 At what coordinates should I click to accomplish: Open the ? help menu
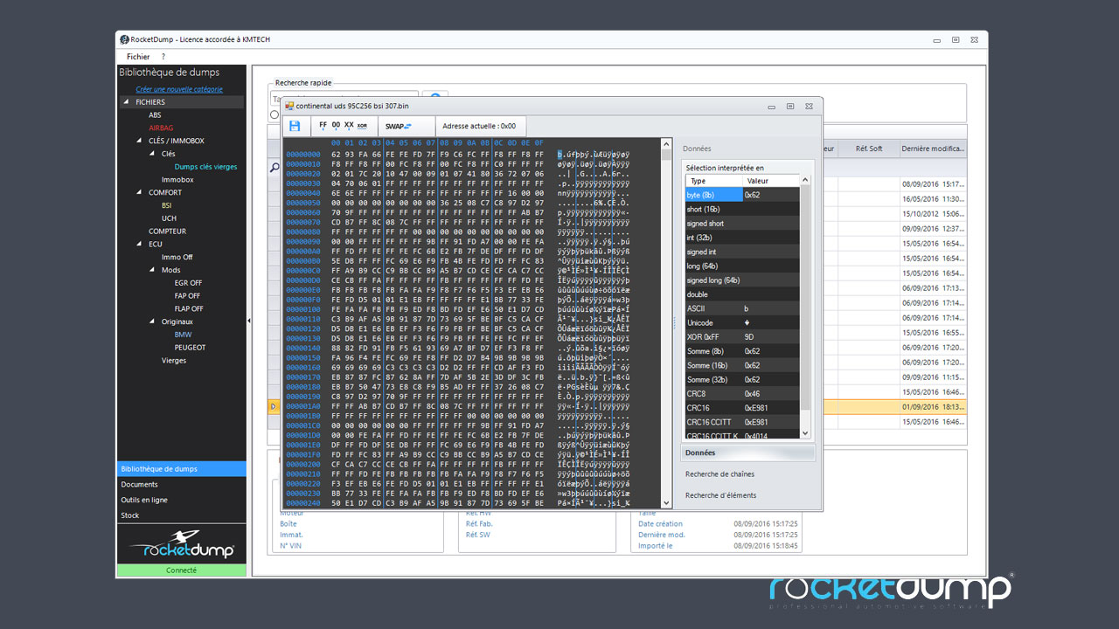[x=163, y=57]
